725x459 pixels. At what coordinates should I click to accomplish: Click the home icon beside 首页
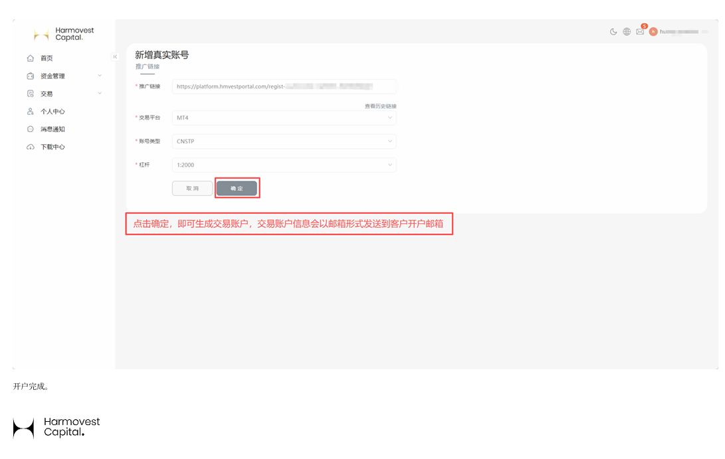[x=31, y=58]
